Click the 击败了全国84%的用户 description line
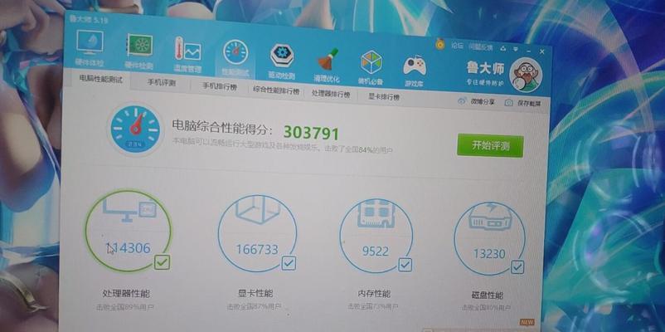 point(282,145)
